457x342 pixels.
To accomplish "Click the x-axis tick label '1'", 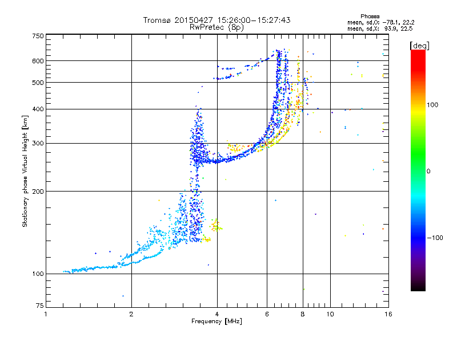I will [x=46, y=314].
